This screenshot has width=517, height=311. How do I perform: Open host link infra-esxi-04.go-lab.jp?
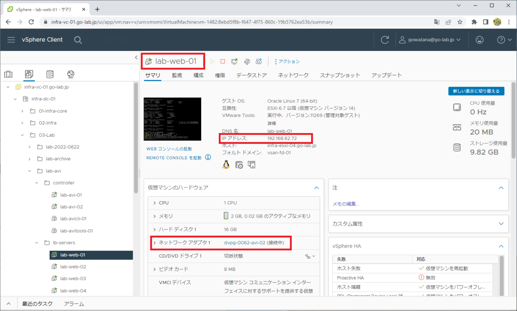pyautogui.click(x=292, y=145)
